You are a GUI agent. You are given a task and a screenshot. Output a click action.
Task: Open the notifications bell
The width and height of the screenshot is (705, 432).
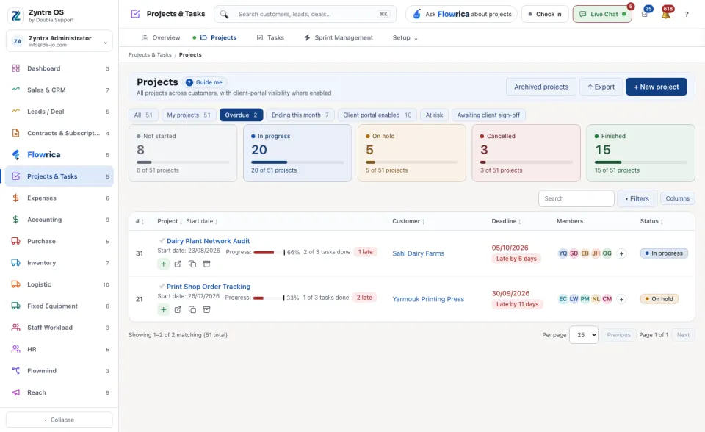click(x=666, y=14)
